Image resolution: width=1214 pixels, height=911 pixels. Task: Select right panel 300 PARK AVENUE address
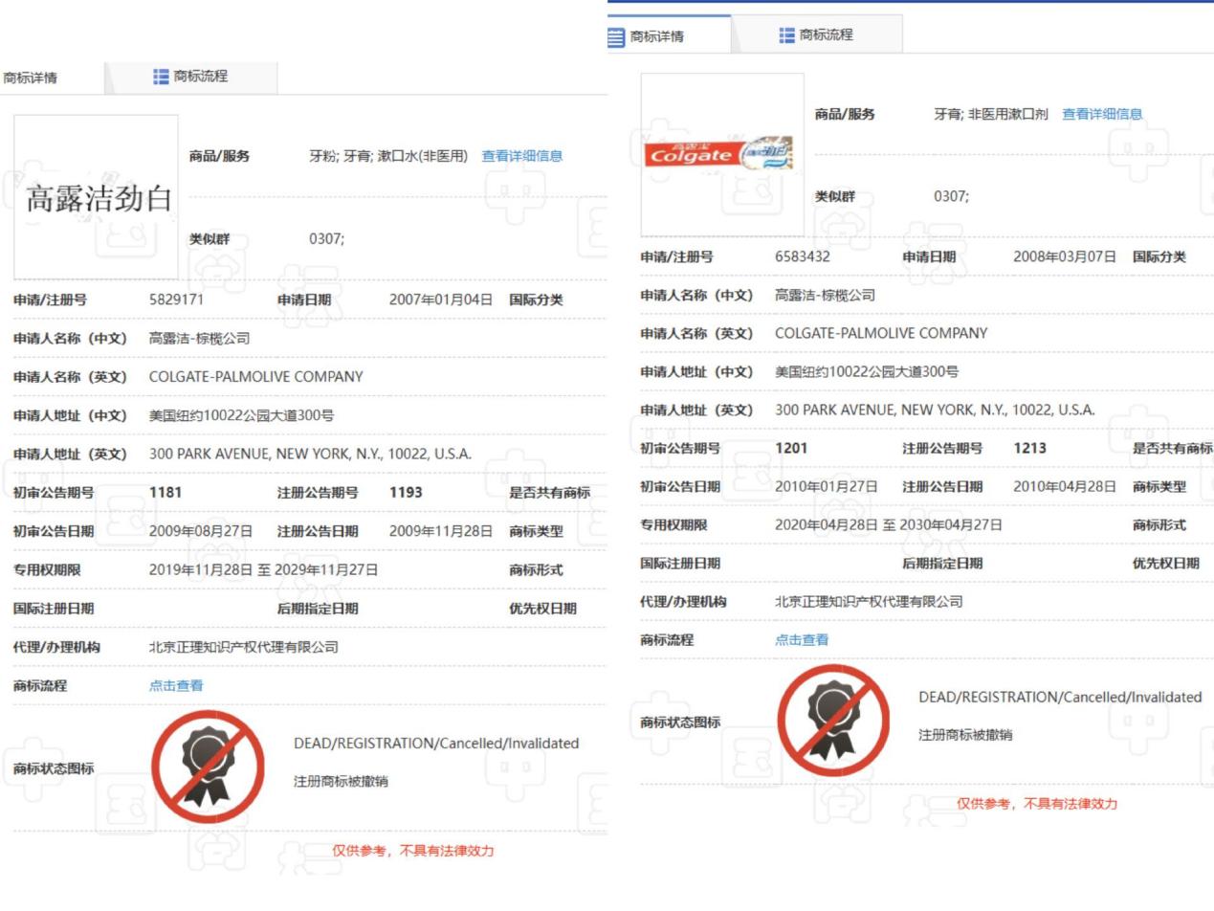tap(935, 410)
